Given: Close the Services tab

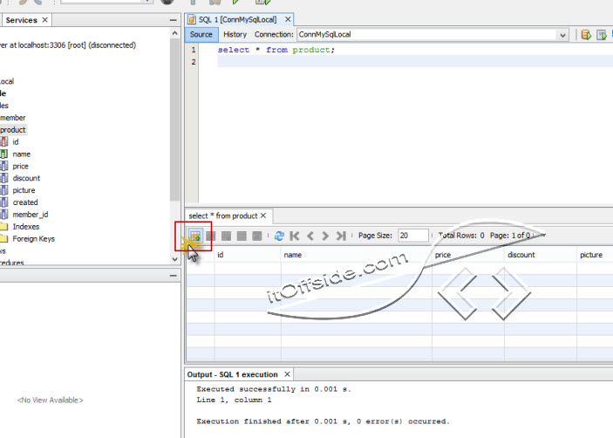Looking at the screenshot, I should [44, 19].
